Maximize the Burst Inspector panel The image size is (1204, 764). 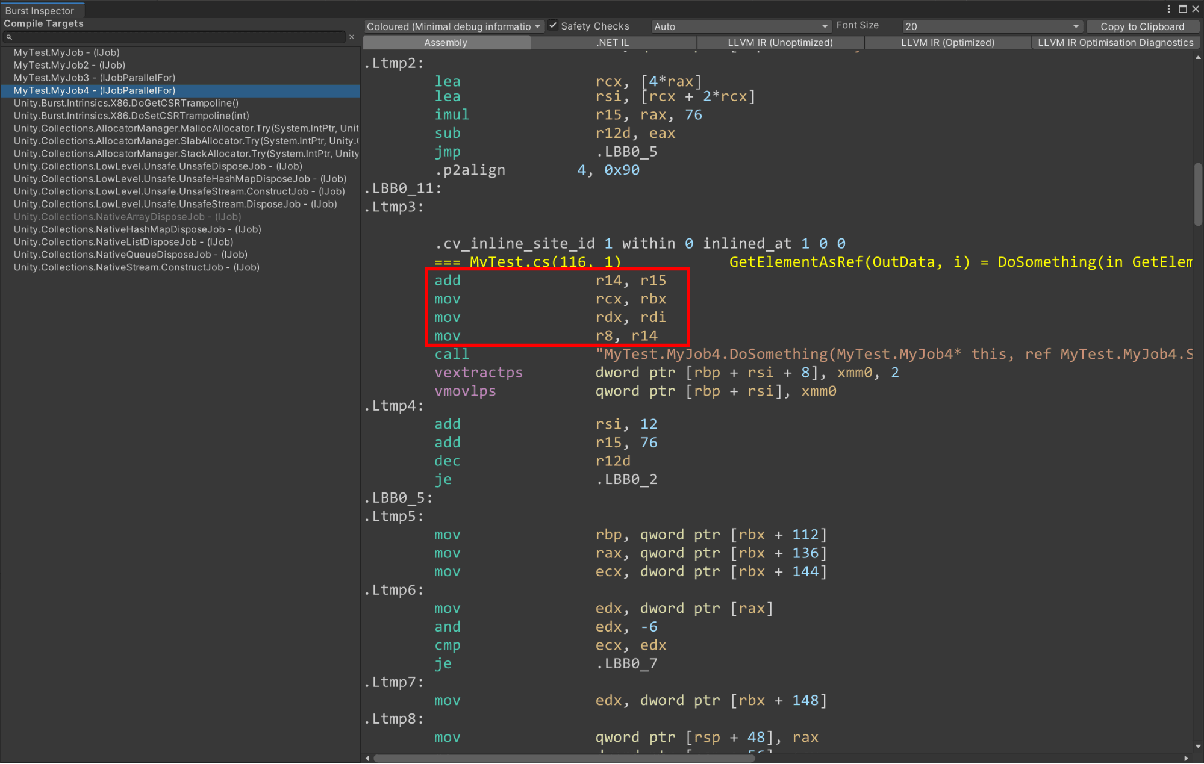(x=1183, y=9)
